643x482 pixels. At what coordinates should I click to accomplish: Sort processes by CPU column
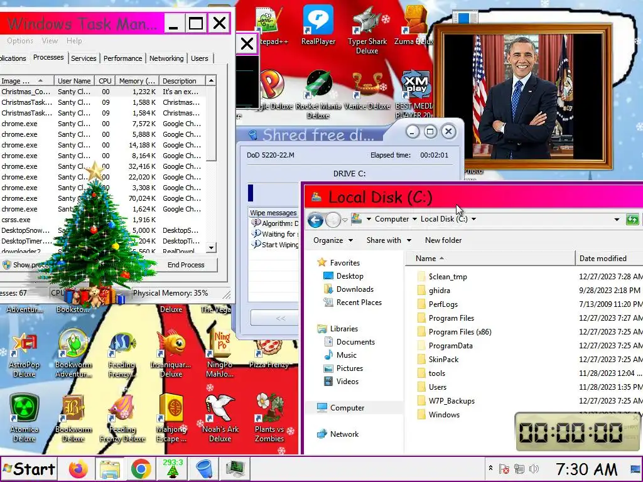(x=105, y=81)
